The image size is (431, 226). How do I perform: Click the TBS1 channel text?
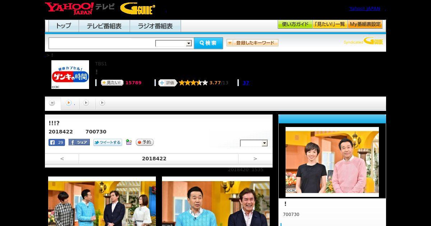click(101, 64)
